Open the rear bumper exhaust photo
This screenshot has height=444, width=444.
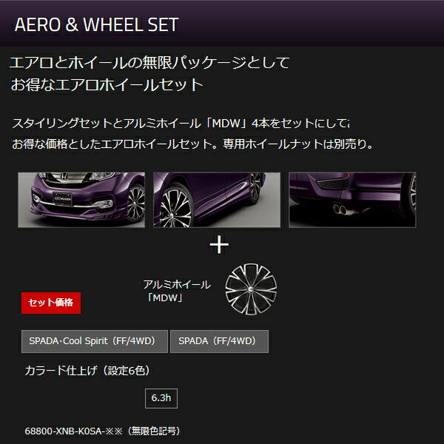[x=352, y=200]
